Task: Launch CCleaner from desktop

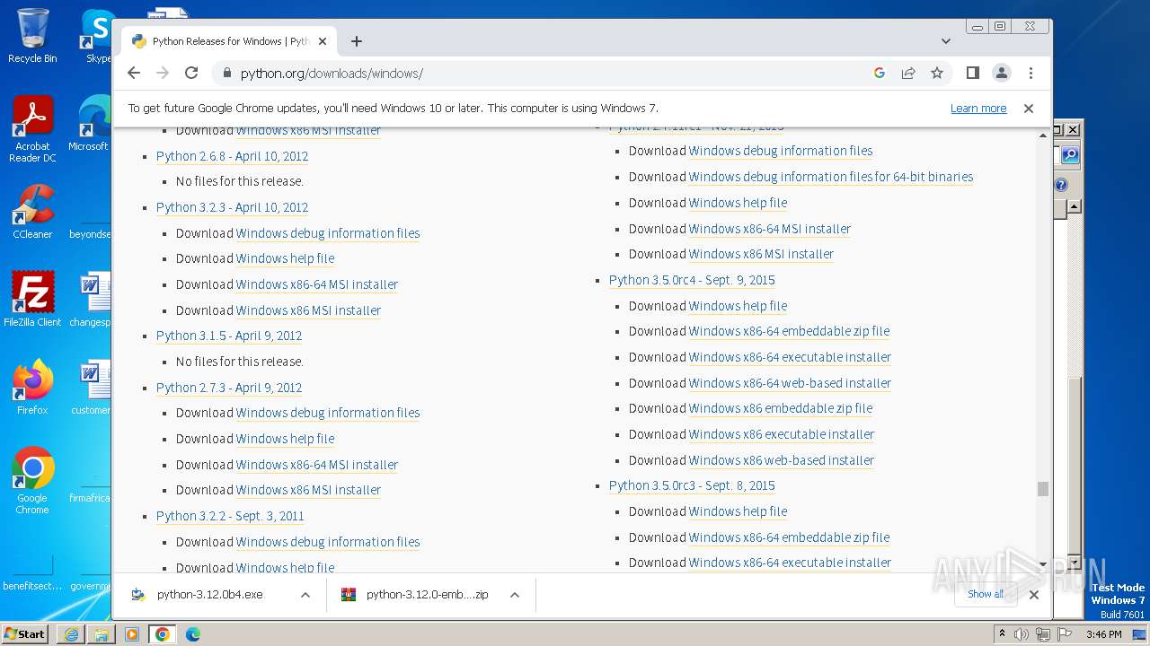Action: pos(32,212)
